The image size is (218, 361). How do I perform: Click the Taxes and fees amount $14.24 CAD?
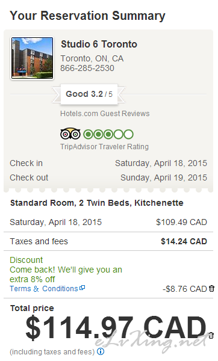coord(184,241)
